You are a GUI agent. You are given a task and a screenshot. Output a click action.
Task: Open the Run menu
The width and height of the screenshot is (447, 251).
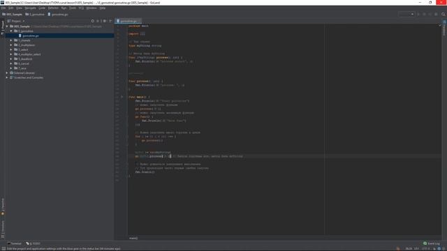(64, 8)
